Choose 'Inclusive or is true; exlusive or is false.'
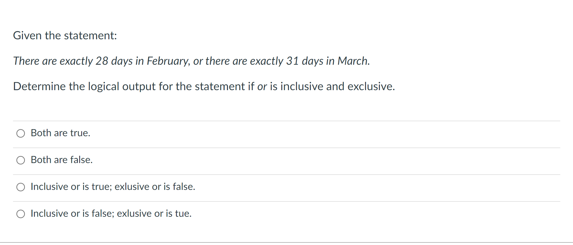 (20, 187)
